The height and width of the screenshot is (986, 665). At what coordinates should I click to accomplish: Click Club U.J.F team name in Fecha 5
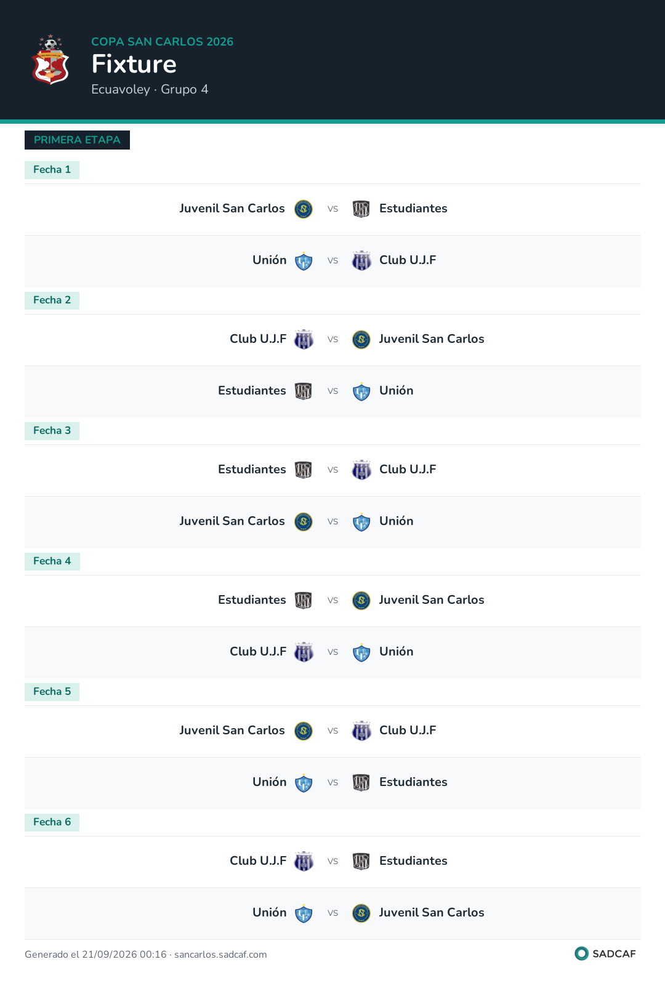(x=408, y=731)
